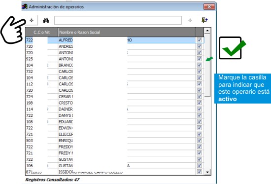
Task: Click the scrollbar up arrow
Action: pyautogui.click(x=207, y=31)
